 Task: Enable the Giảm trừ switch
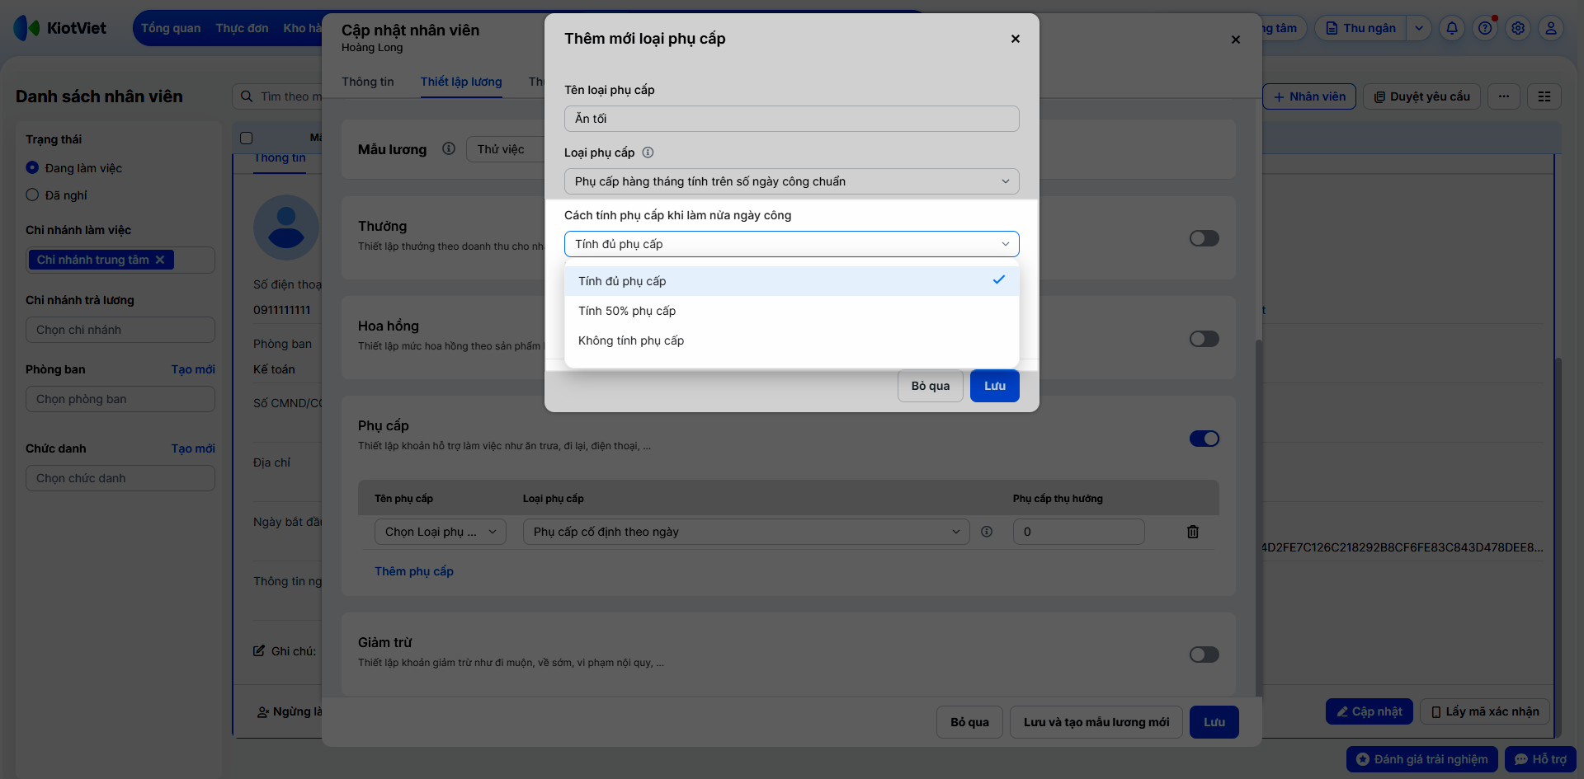point(1204,655)
